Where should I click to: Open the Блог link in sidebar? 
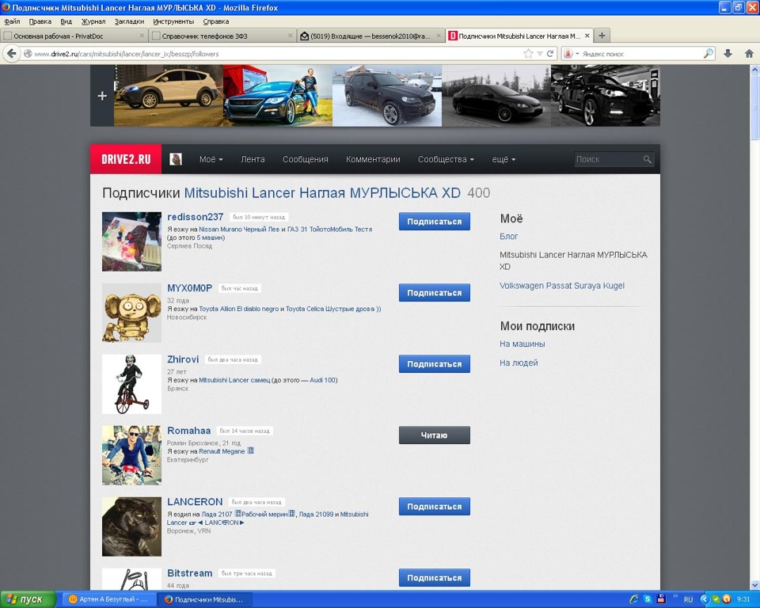pos(508,236)
